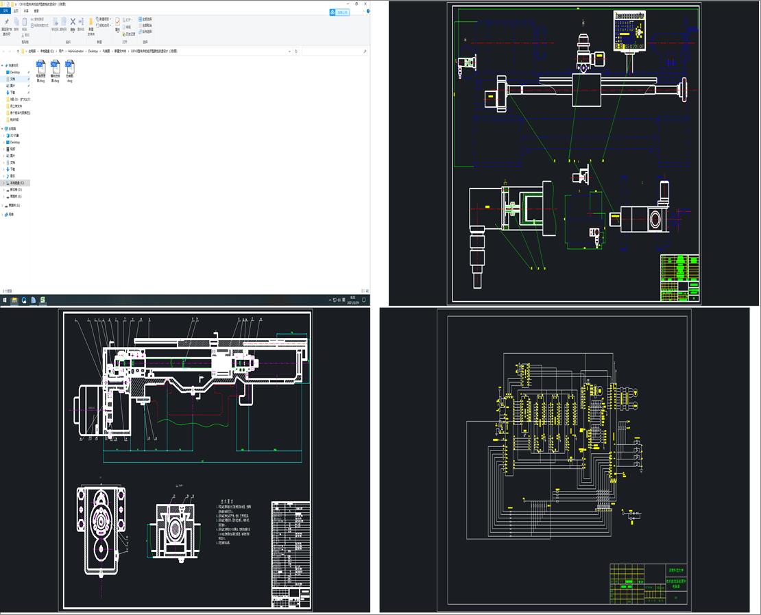Click Select All in the ribbon

coord(146,19)
